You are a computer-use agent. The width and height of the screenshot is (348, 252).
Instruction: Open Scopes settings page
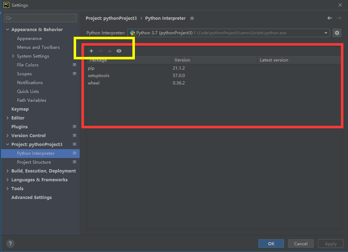(x=24, y=74)
